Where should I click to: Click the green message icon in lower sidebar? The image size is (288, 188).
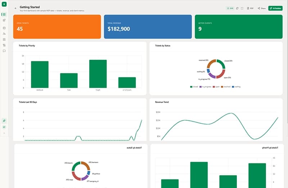pos(4,127)
